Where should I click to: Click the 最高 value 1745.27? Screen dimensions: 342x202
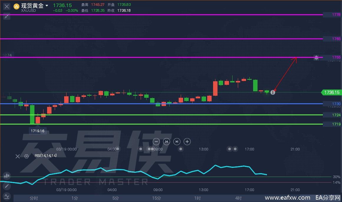tap(98, 5)
